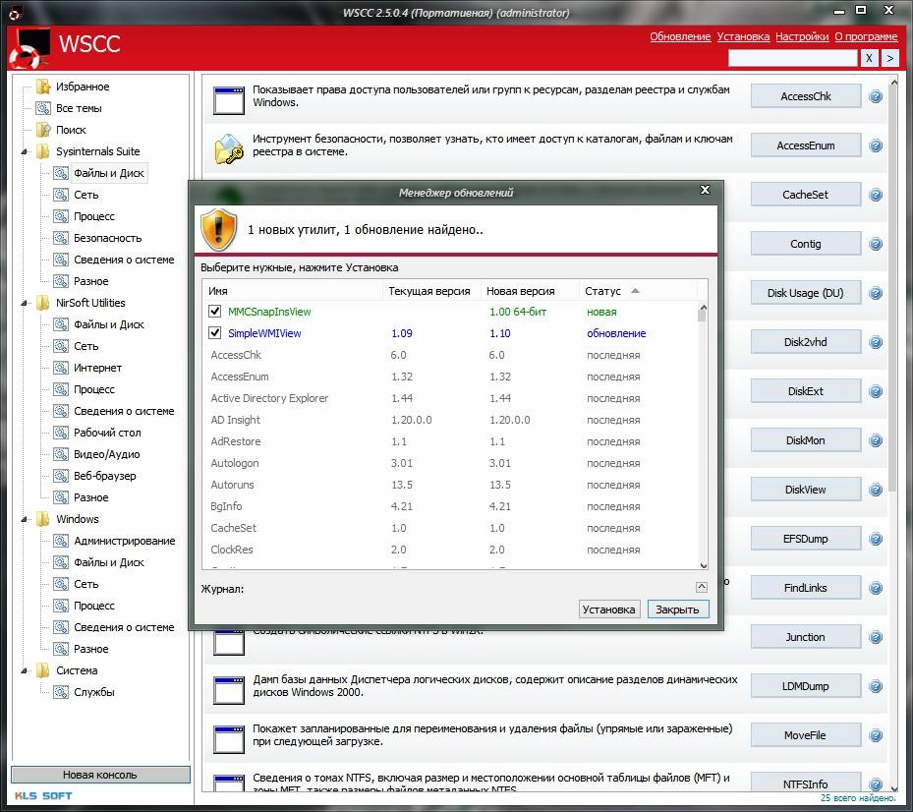Screen dimensions: 913x812
Task: Click the update list vertical scrollbar thumb
Action: 703,317
